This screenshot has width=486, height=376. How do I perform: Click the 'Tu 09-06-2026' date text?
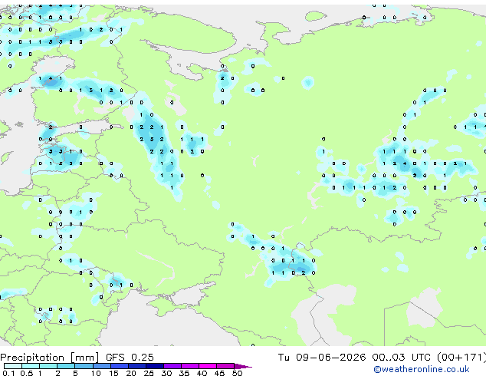coord(322,358)
